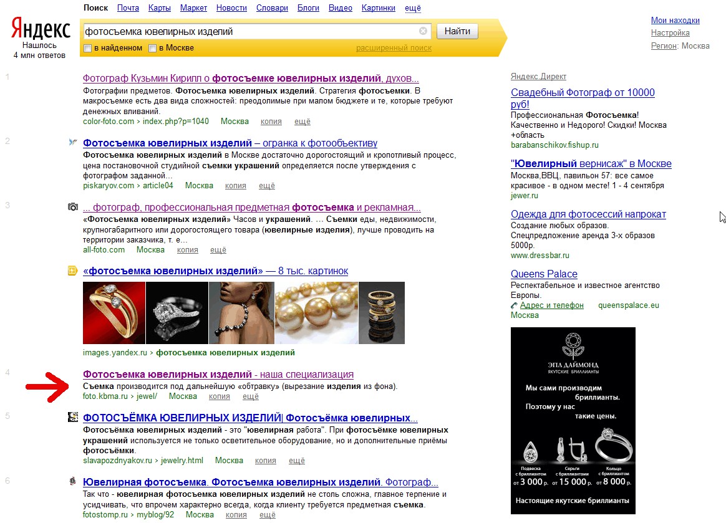Screen dimensions: 726x523
Task: Open the gold ring on red thumbnail
Action: pyautogui.click(x=114, y=313)
